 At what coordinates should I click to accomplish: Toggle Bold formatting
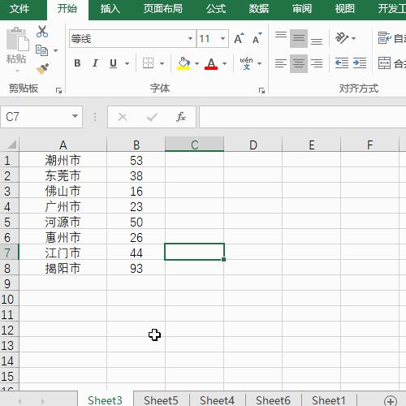tap(77, 63)
